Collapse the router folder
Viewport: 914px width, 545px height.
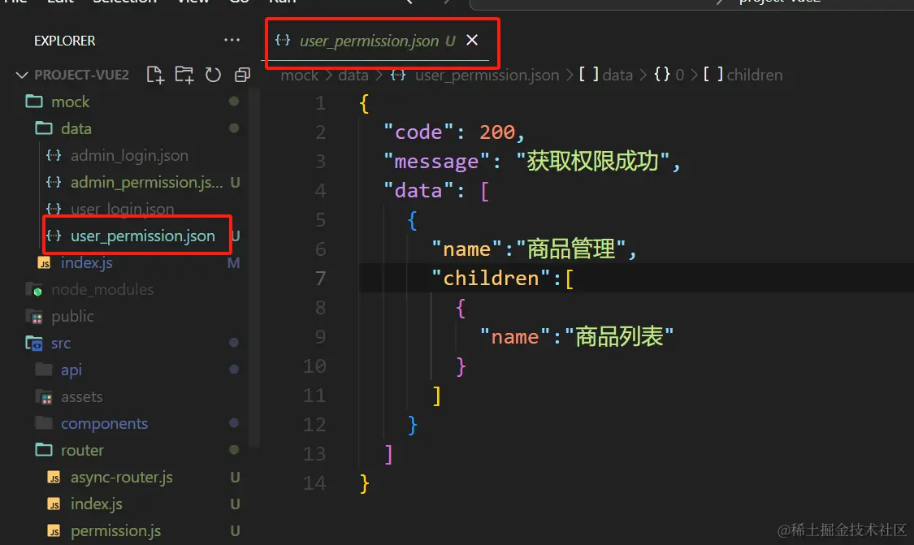[82, 451]
